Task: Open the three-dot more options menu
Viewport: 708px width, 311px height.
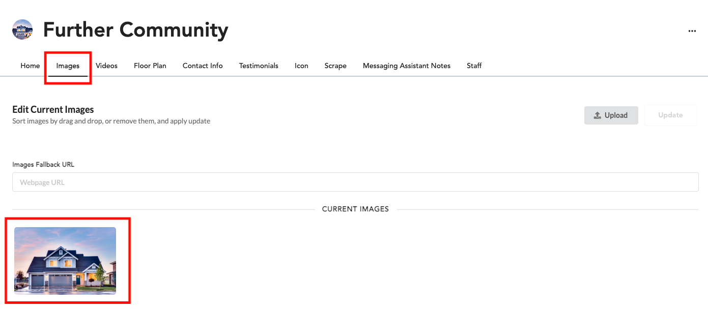Action: (692, 31)
